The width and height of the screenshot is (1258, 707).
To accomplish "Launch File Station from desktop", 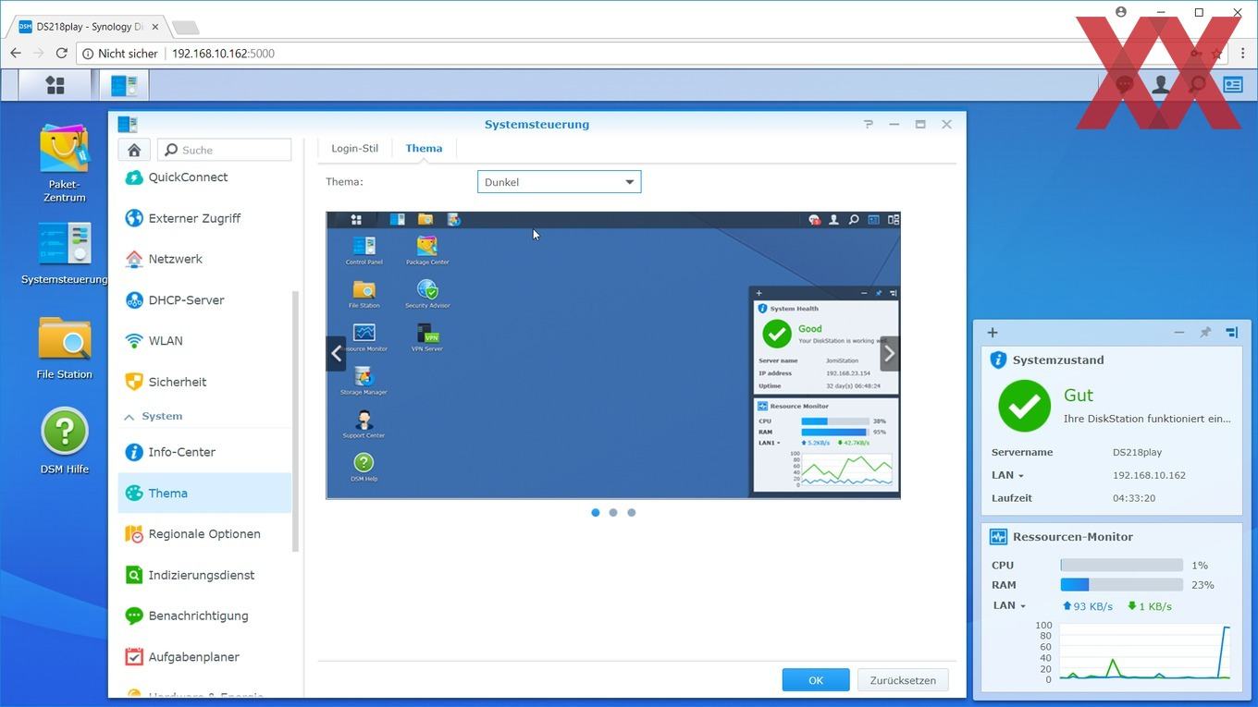I will click(x=65, y=347).
